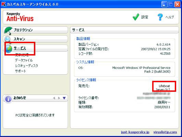The image size is (182, 137).
Task: Click the ライセンス番号 label
Action: coord(88,98)
